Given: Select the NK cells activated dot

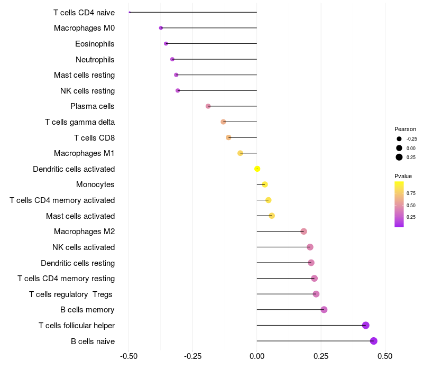Looking at the screenshot, I should [310, 247].
